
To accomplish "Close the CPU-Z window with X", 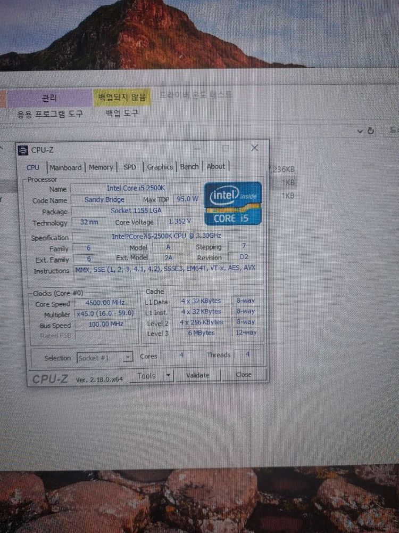I will (254, 148).
